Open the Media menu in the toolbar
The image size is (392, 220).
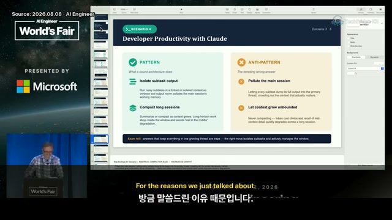[257, 10]
